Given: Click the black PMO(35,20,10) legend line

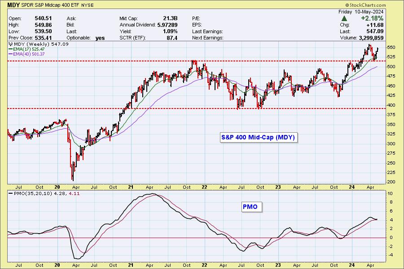Looking at the screenshot, I should 11,193.
